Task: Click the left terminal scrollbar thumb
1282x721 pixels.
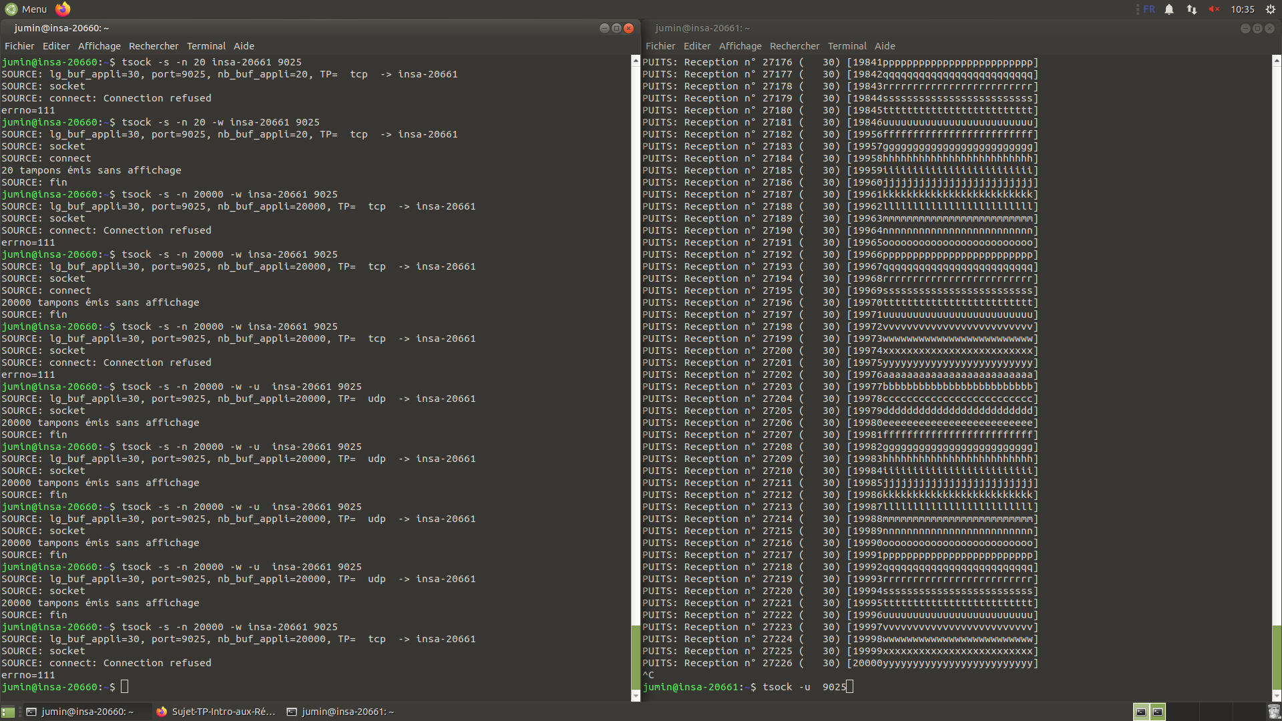Action: click(x=636, y=658)
